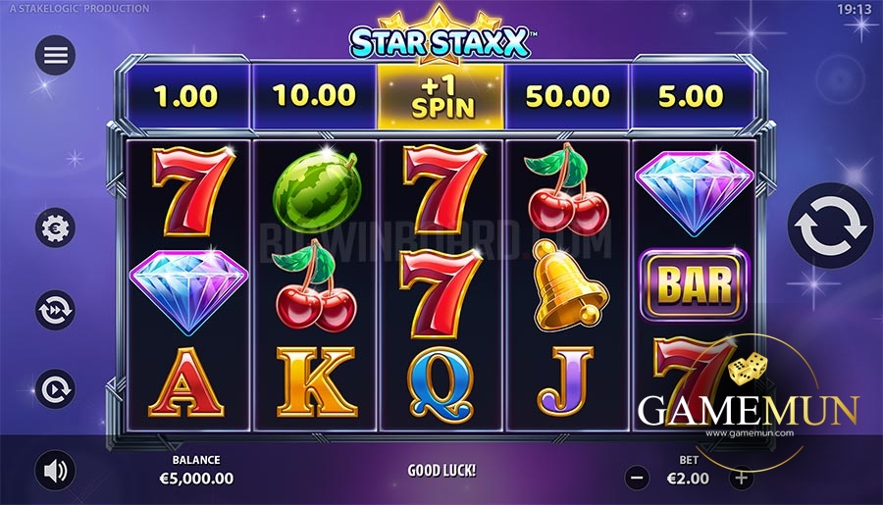Toggle the fast spin mode icon
The image size is (883, 505).
[55, 310]
